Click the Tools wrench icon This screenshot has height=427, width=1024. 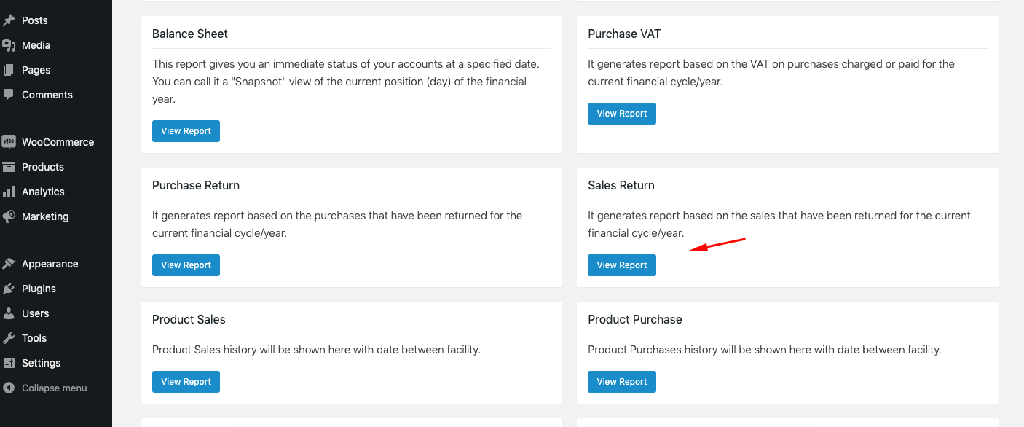pos(10,337)
